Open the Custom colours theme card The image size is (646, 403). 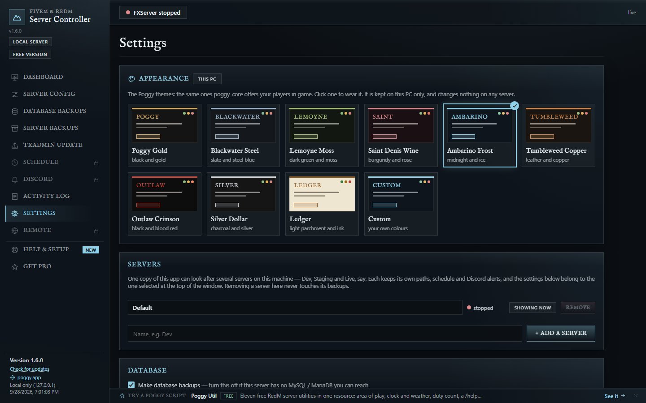401,204
